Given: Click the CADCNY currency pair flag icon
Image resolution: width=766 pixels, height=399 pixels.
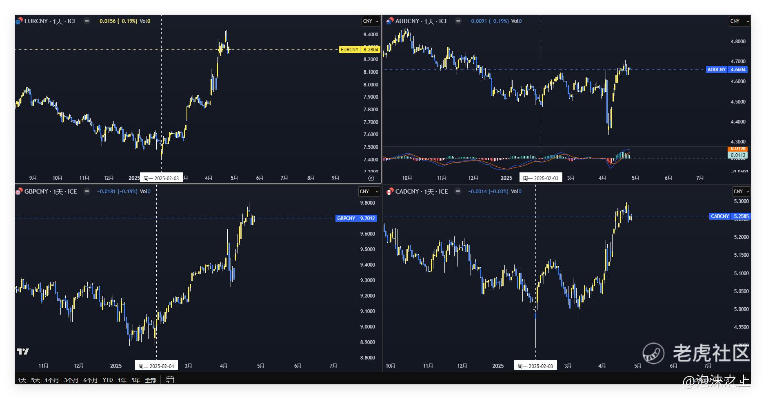Looking at the screenshot, I should coord(390,192).
